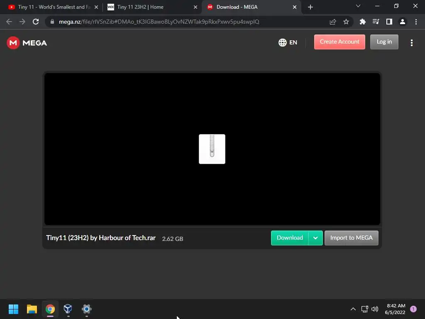
Task: Open the notification badge
Action: [x=413, y=309]
